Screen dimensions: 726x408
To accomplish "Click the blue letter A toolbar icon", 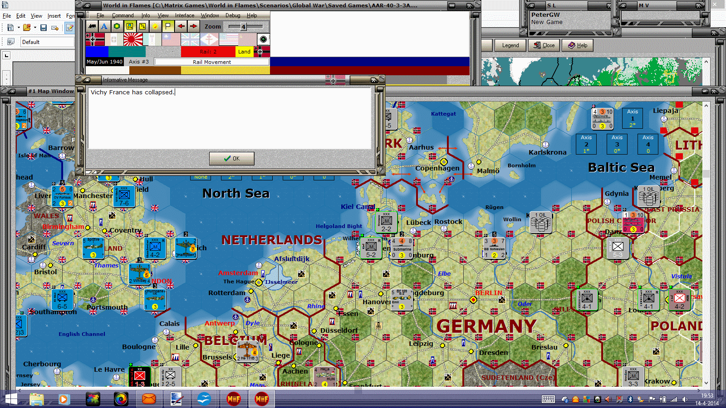I will [104, 26].
